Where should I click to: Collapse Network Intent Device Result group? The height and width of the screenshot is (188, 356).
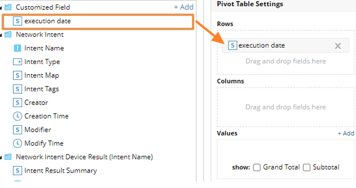1,158
